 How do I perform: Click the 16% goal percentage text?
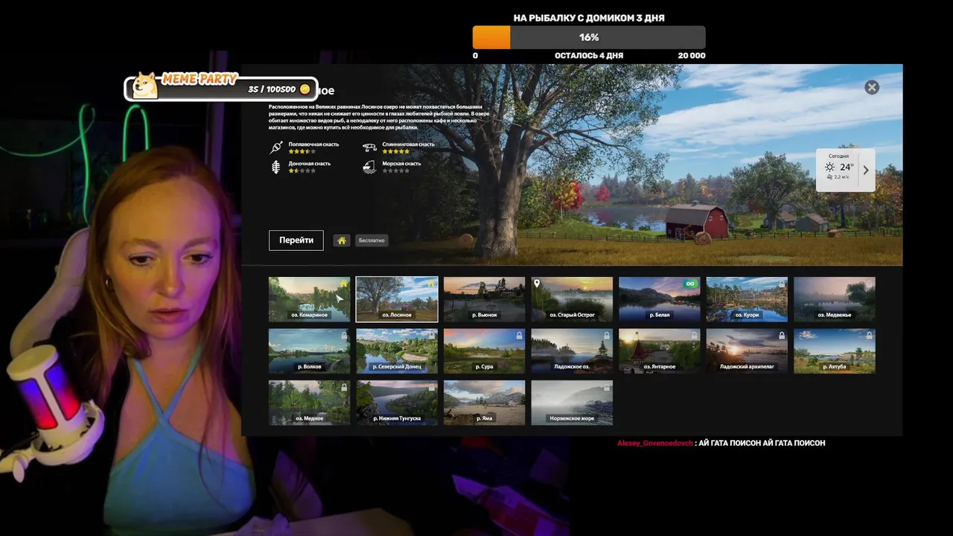589,37
